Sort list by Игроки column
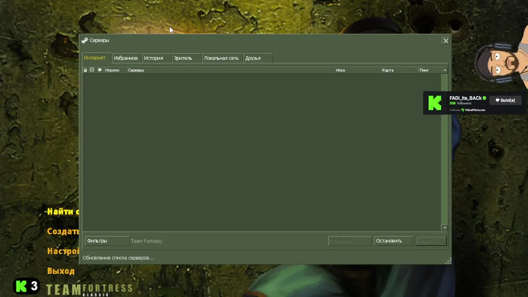This screenshot has width=528, height=297. pyautogui.click(x=115, y=70)
